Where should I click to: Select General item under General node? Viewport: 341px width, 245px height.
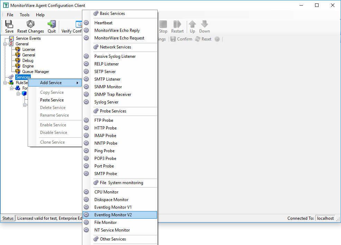pyautogui.click(x=28, y=55)
